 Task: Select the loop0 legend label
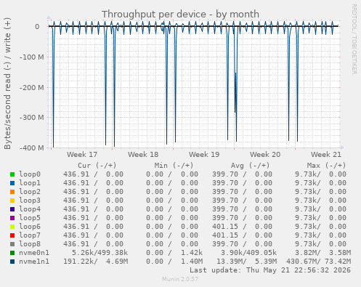click(30, 174)
